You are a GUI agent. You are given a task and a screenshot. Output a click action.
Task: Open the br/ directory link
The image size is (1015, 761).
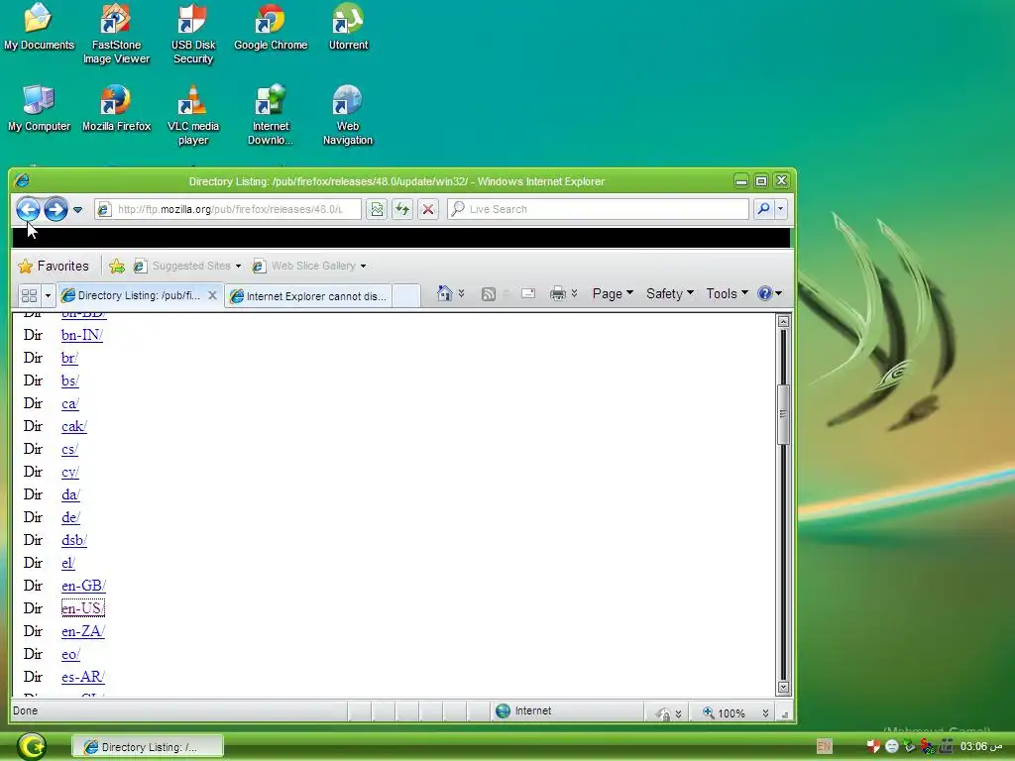(70, 358)
